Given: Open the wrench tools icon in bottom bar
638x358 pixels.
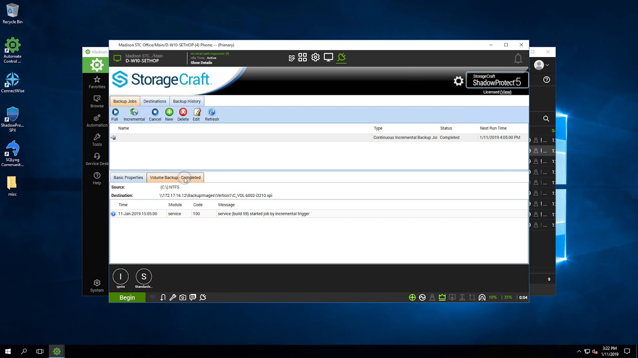Looking at the screenshot, I should 173,297.
